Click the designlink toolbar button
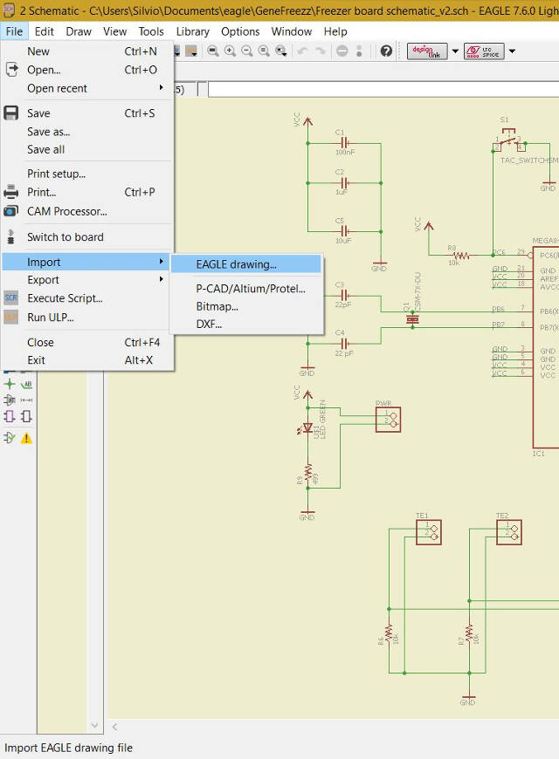 click(x=426, y=51)
